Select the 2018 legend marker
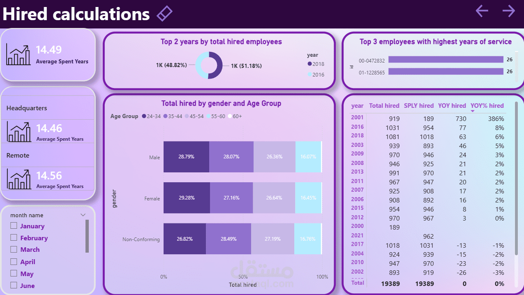 309,64
